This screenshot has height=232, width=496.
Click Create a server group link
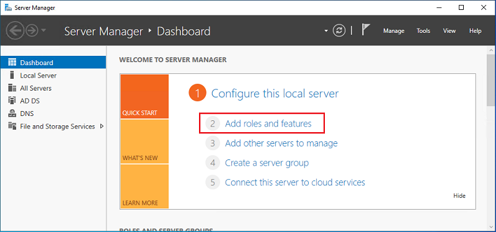[267, 163]
